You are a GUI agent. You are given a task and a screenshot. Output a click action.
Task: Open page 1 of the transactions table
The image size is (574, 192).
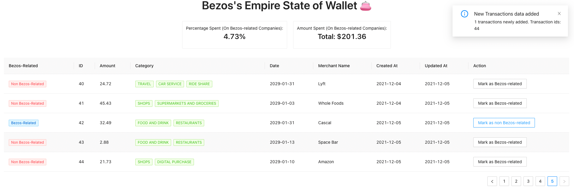pos(504,181)
